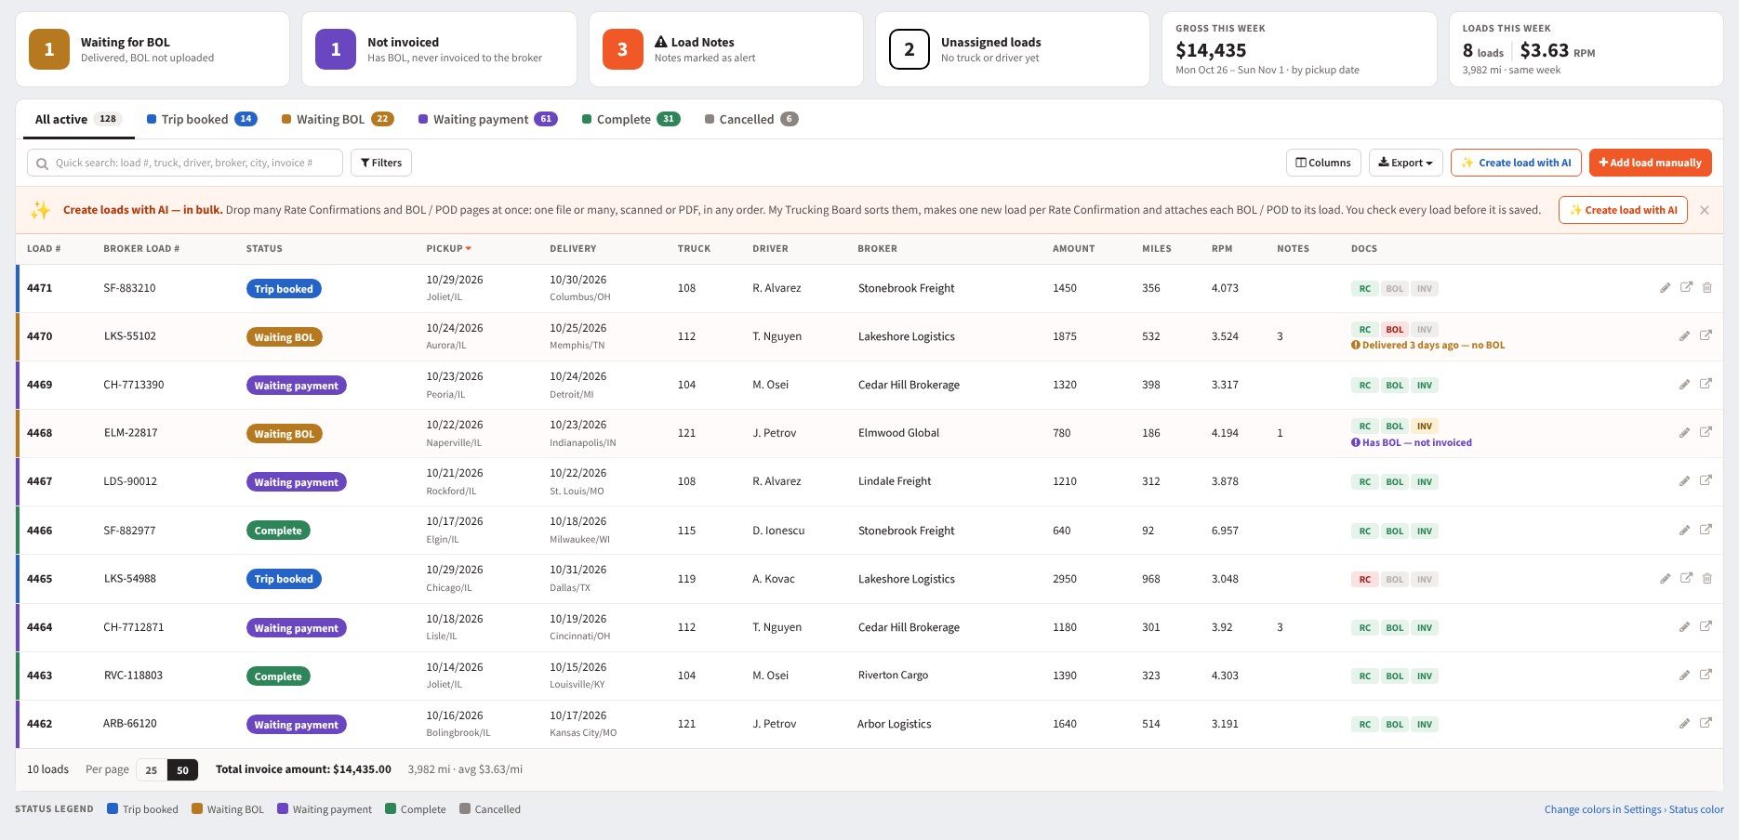The width and height of the screenshot is (1739, 840).
Task: Open the Waiting for BOL summary card
Action: point(153,49)
